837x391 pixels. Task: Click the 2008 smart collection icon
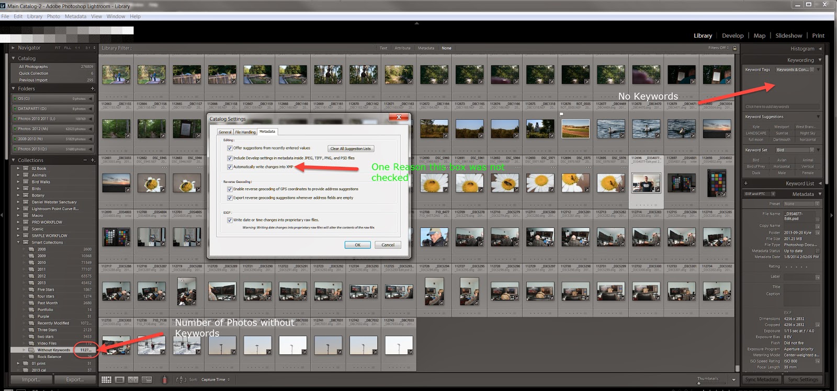click(x=31, y=249)
